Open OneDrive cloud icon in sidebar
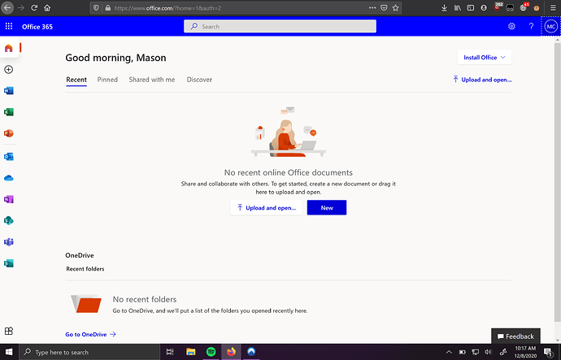 (x=9, y=178)
